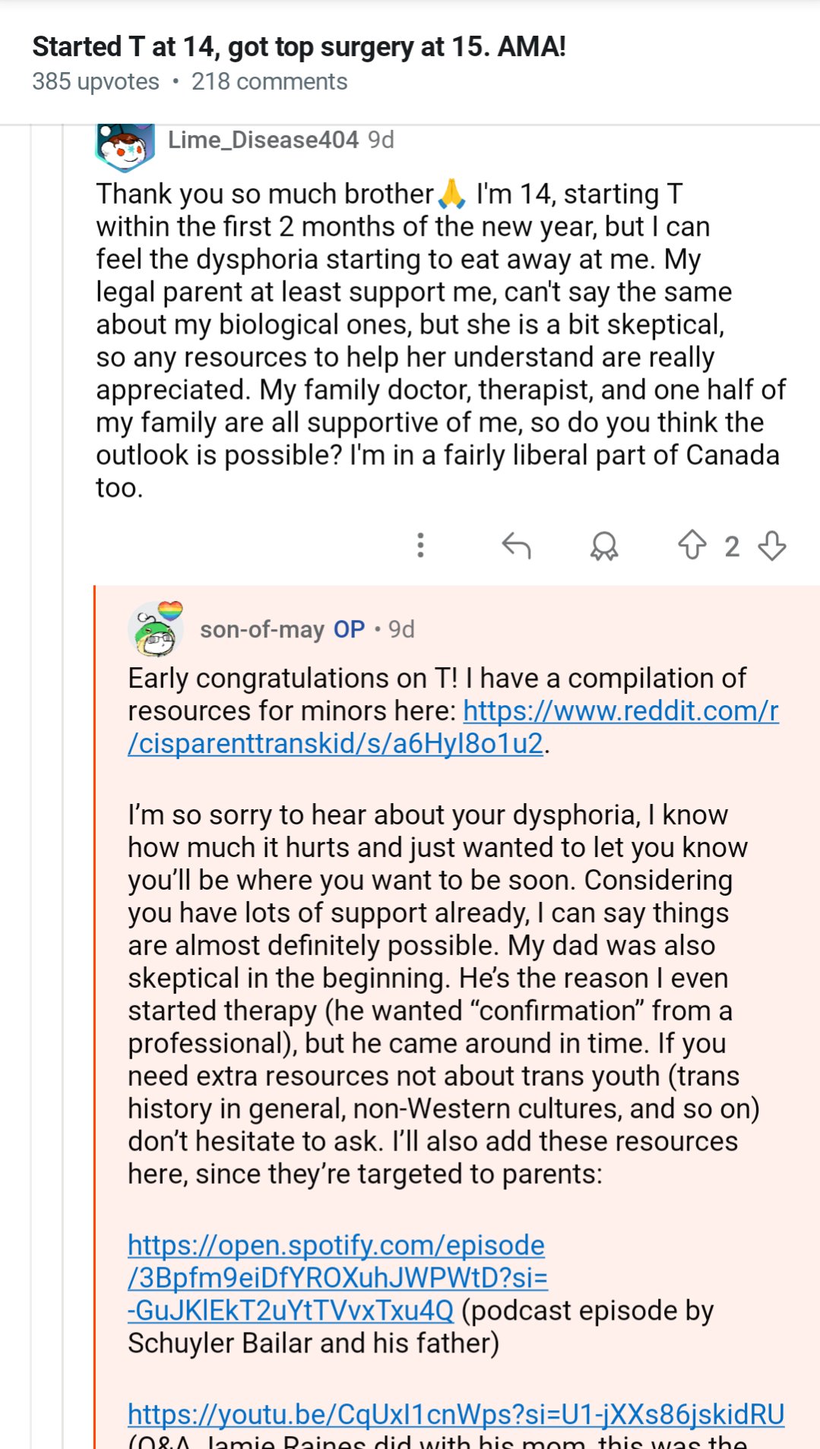Give an award to this comment
The width and height of the screenshot is (820, 1449).
point(604,546)
